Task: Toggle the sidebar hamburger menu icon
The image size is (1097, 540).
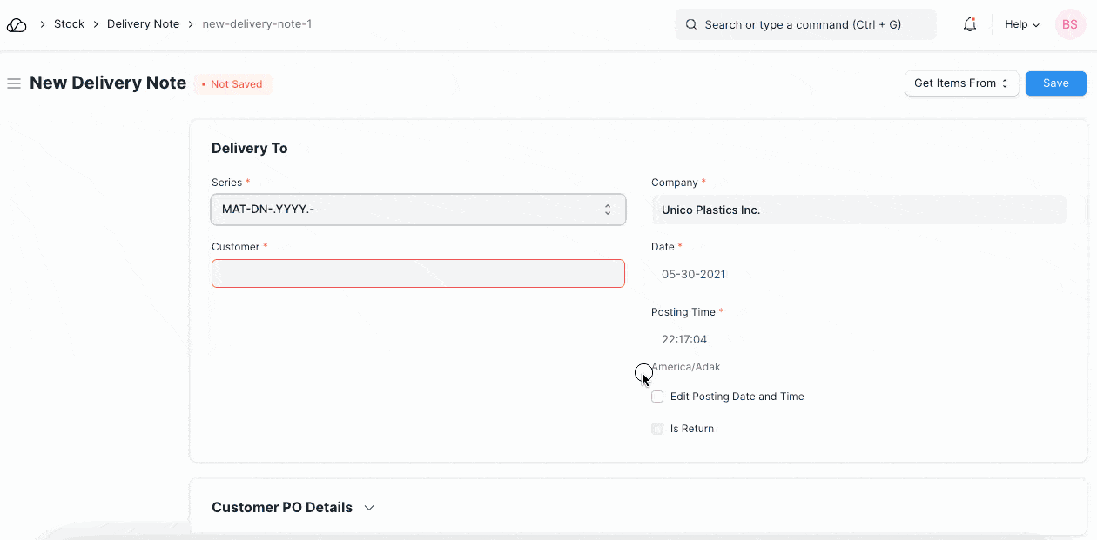Action: tap(14, 83)
